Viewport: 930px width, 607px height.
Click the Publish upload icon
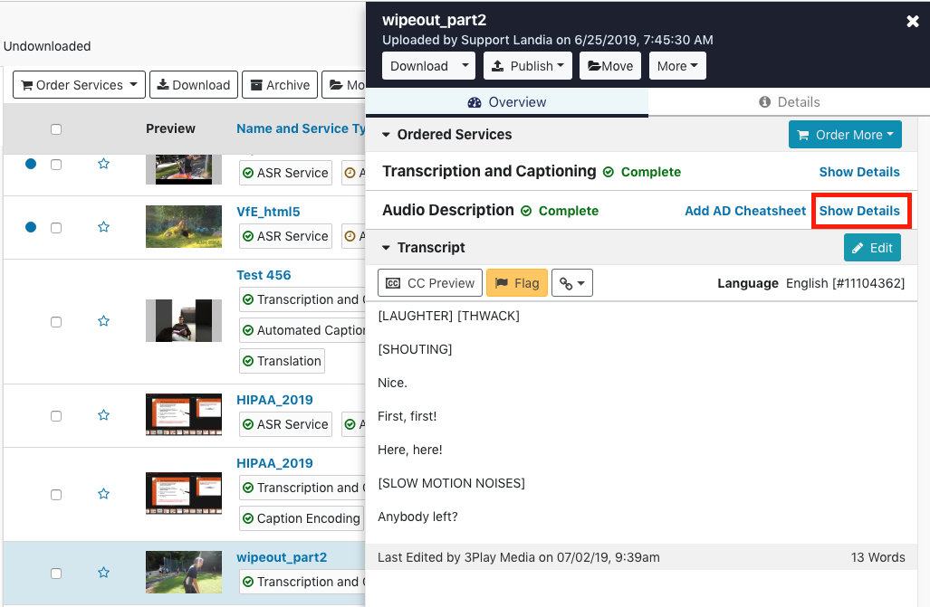point(499,65)
